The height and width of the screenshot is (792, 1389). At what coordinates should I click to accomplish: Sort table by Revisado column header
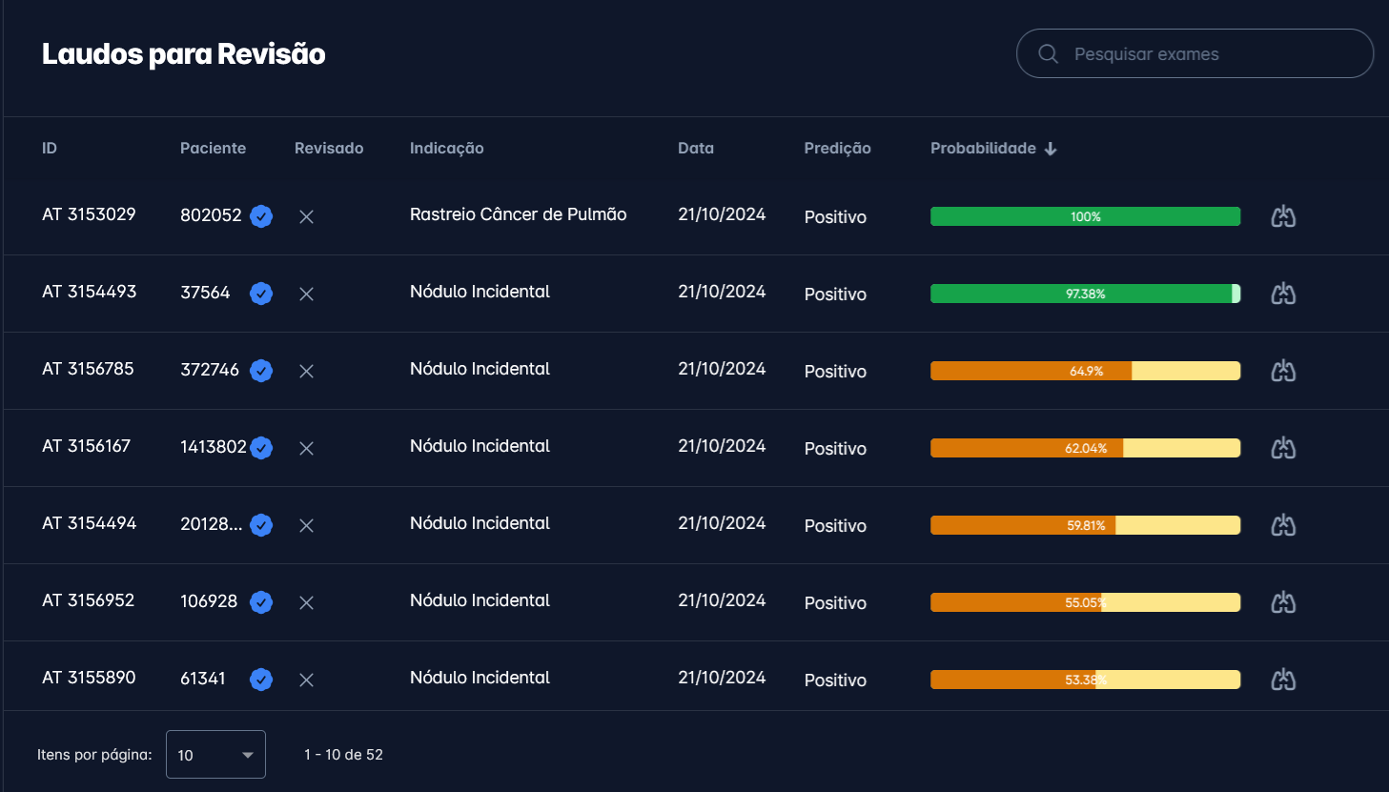click(x=329, y=148)
